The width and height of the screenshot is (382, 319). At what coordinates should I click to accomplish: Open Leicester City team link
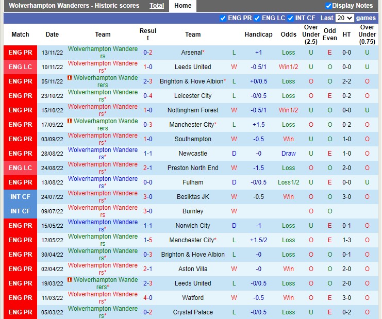click(x=193, y=96)
